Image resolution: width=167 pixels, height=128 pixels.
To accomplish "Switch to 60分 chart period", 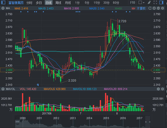I will click(116, 3).
